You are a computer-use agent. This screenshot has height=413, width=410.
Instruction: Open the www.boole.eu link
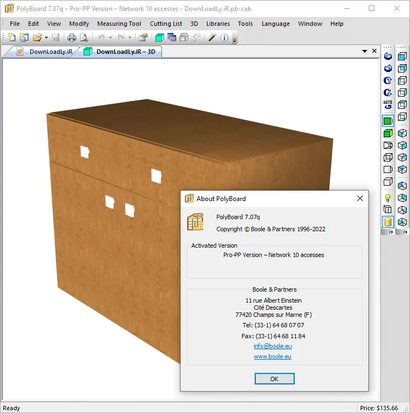point(272,356)
